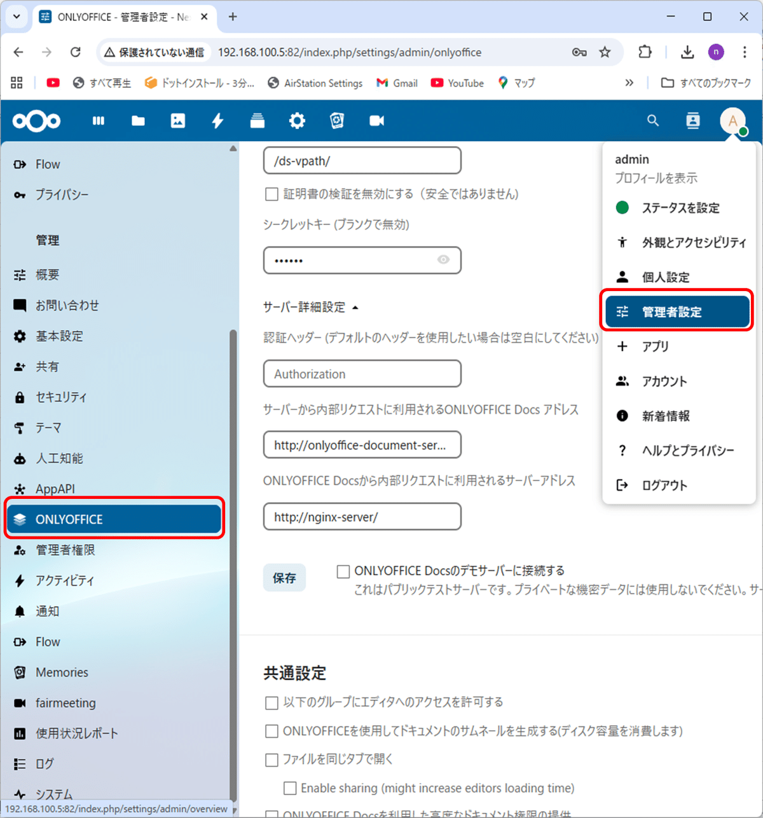Expand the bookmarks bar overflow chevron
The height and width of the screenshot is (818, 763).
coord(629,83)
